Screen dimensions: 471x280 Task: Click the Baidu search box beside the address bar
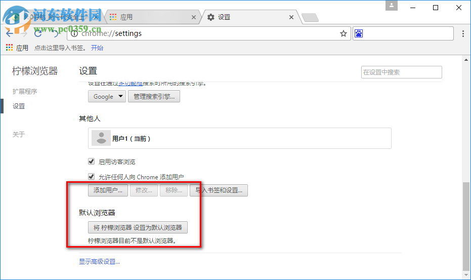tap(403, 33)
